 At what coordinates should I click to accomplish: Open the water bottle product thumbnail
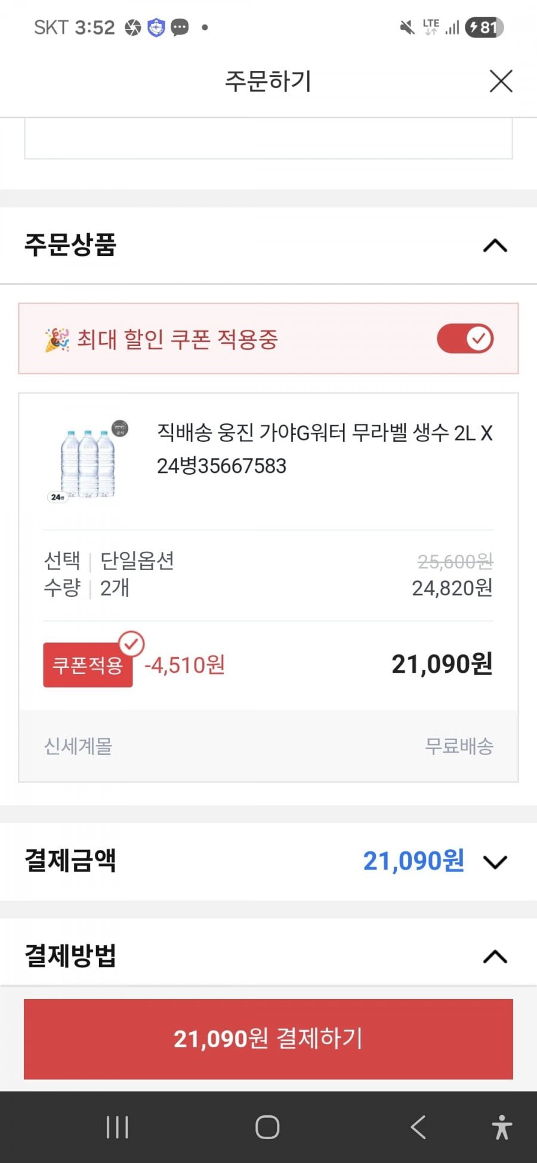click(x=88, y=462)
